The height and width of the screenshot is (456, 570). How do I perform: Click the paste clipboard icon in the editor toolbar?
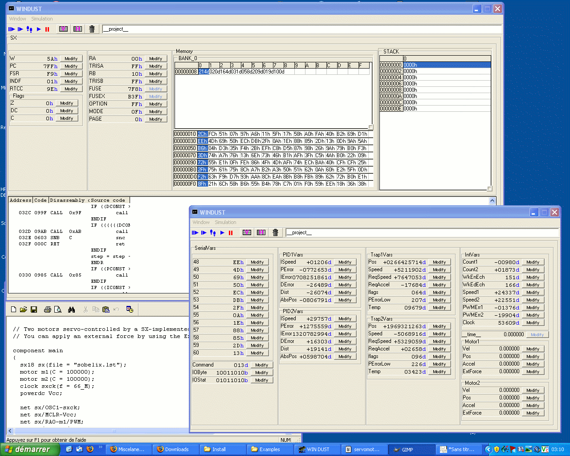click(x=106, y=309)
